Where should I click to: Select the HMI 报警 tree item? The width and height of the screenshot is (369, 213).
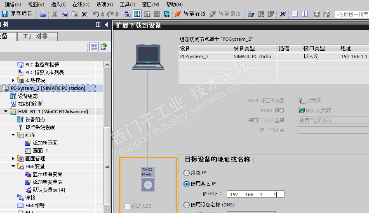click(x=35, y=206)
